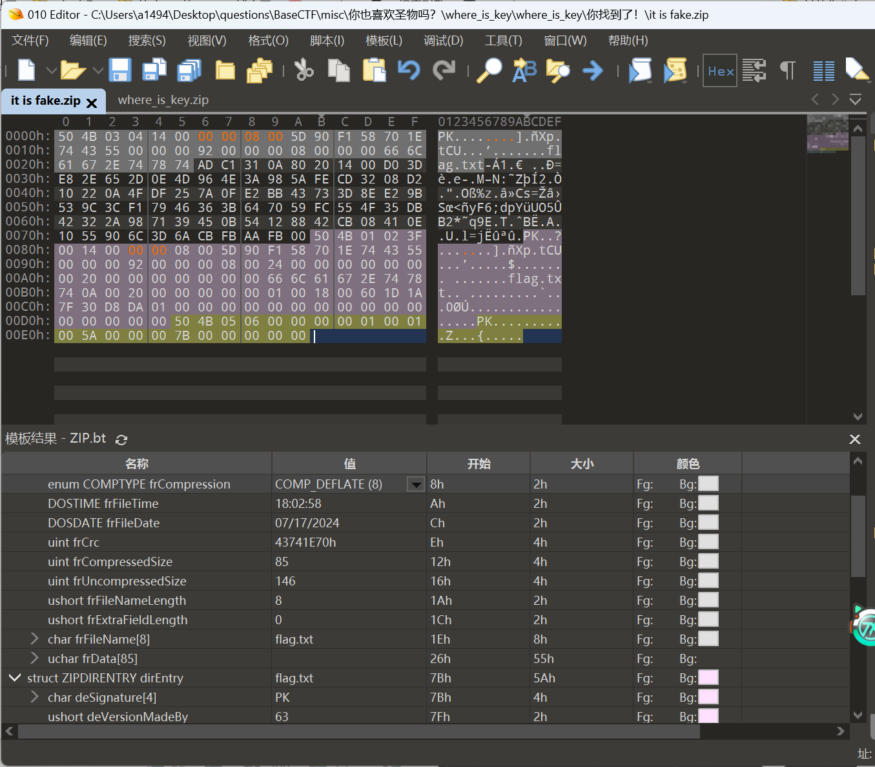Open Find with the magnifier icon
The image size is (875, 767).
tap(489, 70)
